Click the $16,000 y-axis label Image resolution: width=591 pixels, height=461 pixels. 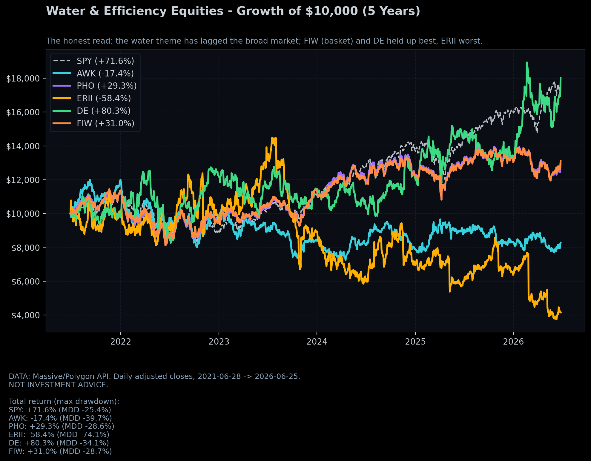23,112
